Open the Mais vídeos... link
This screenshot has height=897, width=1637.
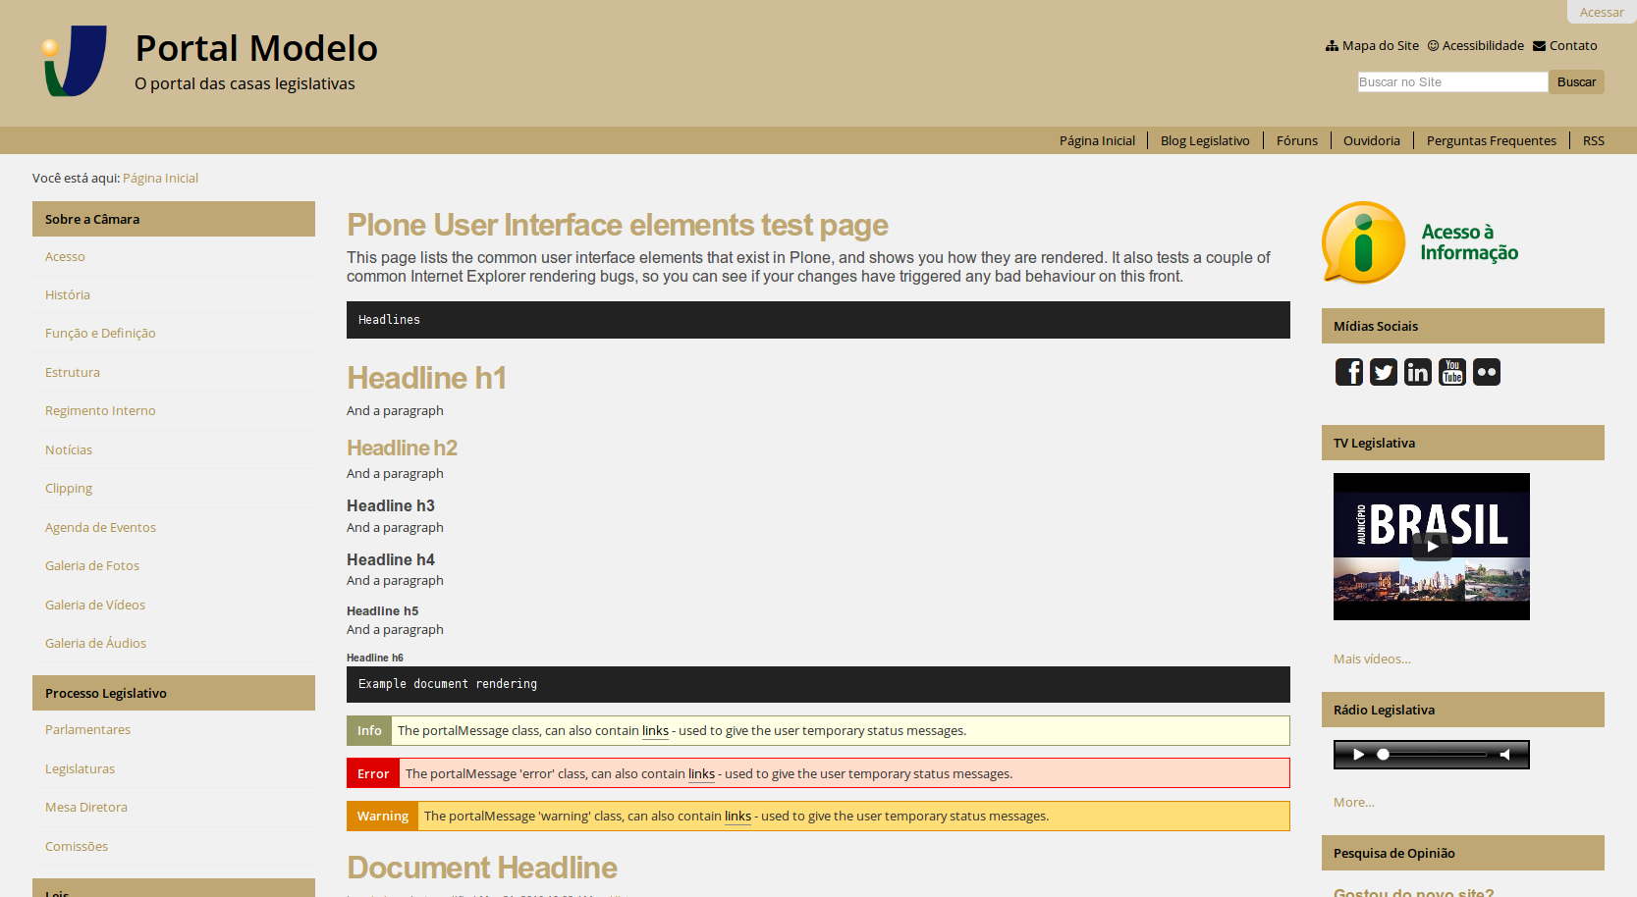1372,659
